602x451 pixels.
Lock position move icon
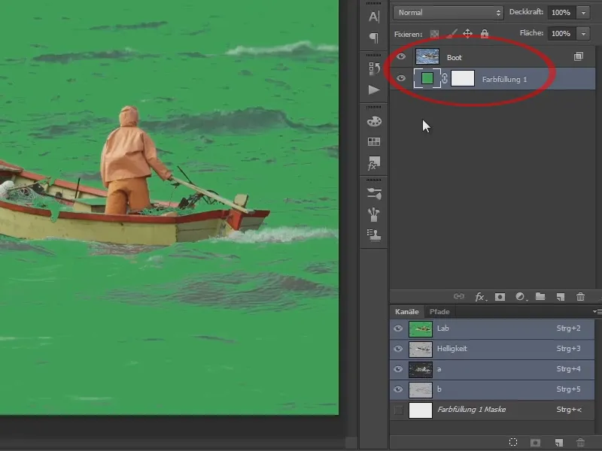467,34
